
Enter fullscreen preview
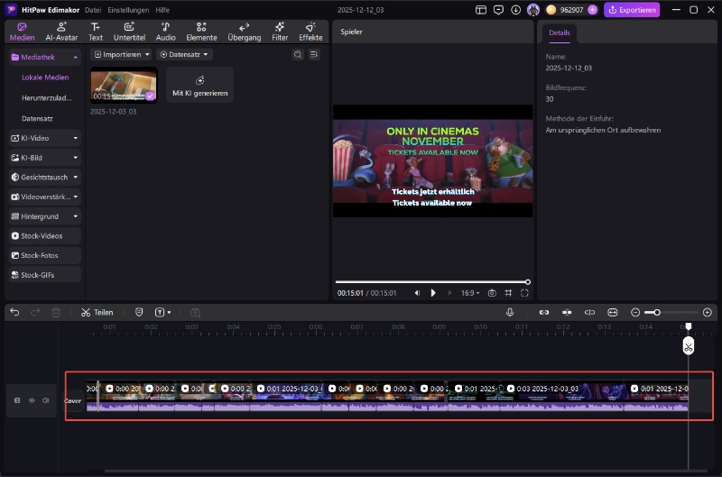coord(524,293)
